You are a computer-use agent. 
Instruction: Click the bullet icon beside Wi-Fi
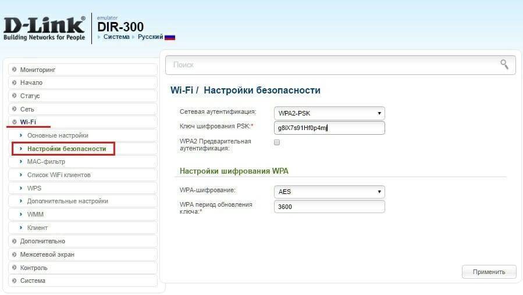14,122
